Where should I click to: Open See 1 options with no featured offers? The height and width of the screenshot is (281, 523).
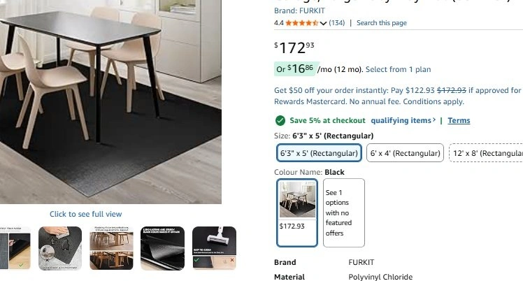click(x=344, y=212)
